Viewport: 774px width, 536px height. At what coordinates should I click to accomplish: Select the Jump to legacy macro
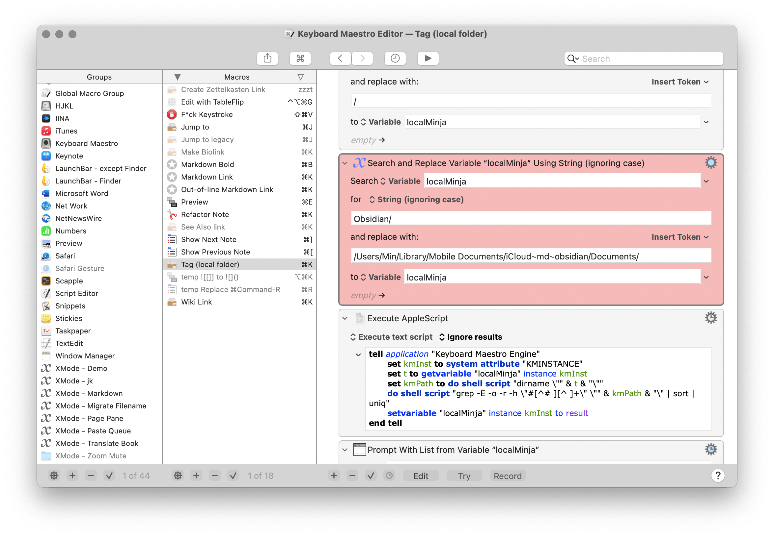pos(239,139)
